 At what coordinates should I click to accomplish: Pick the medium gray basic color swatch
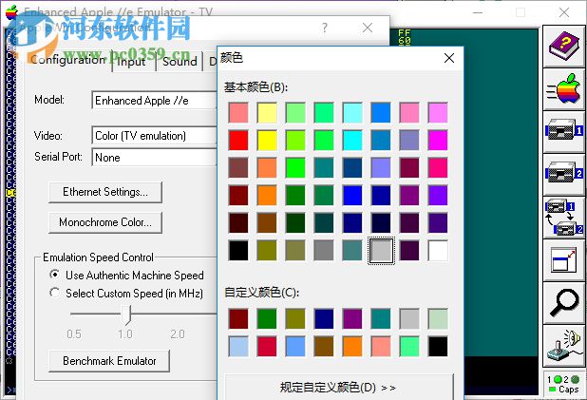pos(324,251)
